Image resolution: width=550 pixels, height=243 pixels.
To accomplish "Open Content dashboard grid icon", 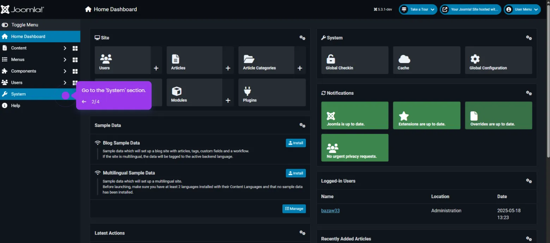I will [75, 48].
